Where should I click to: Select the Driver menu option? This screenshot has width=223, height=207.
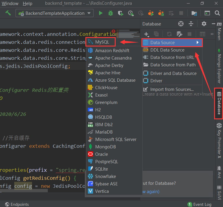coord(172,81)
